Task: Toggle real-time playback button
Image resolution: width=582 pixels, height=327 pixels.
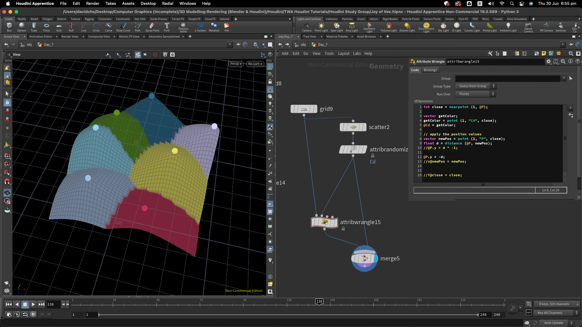Action: [33, 314]
